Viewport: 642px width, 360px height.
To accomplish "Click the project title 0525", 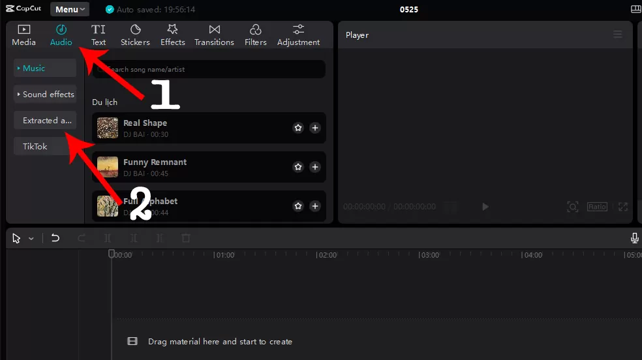I will click(408, 9).
